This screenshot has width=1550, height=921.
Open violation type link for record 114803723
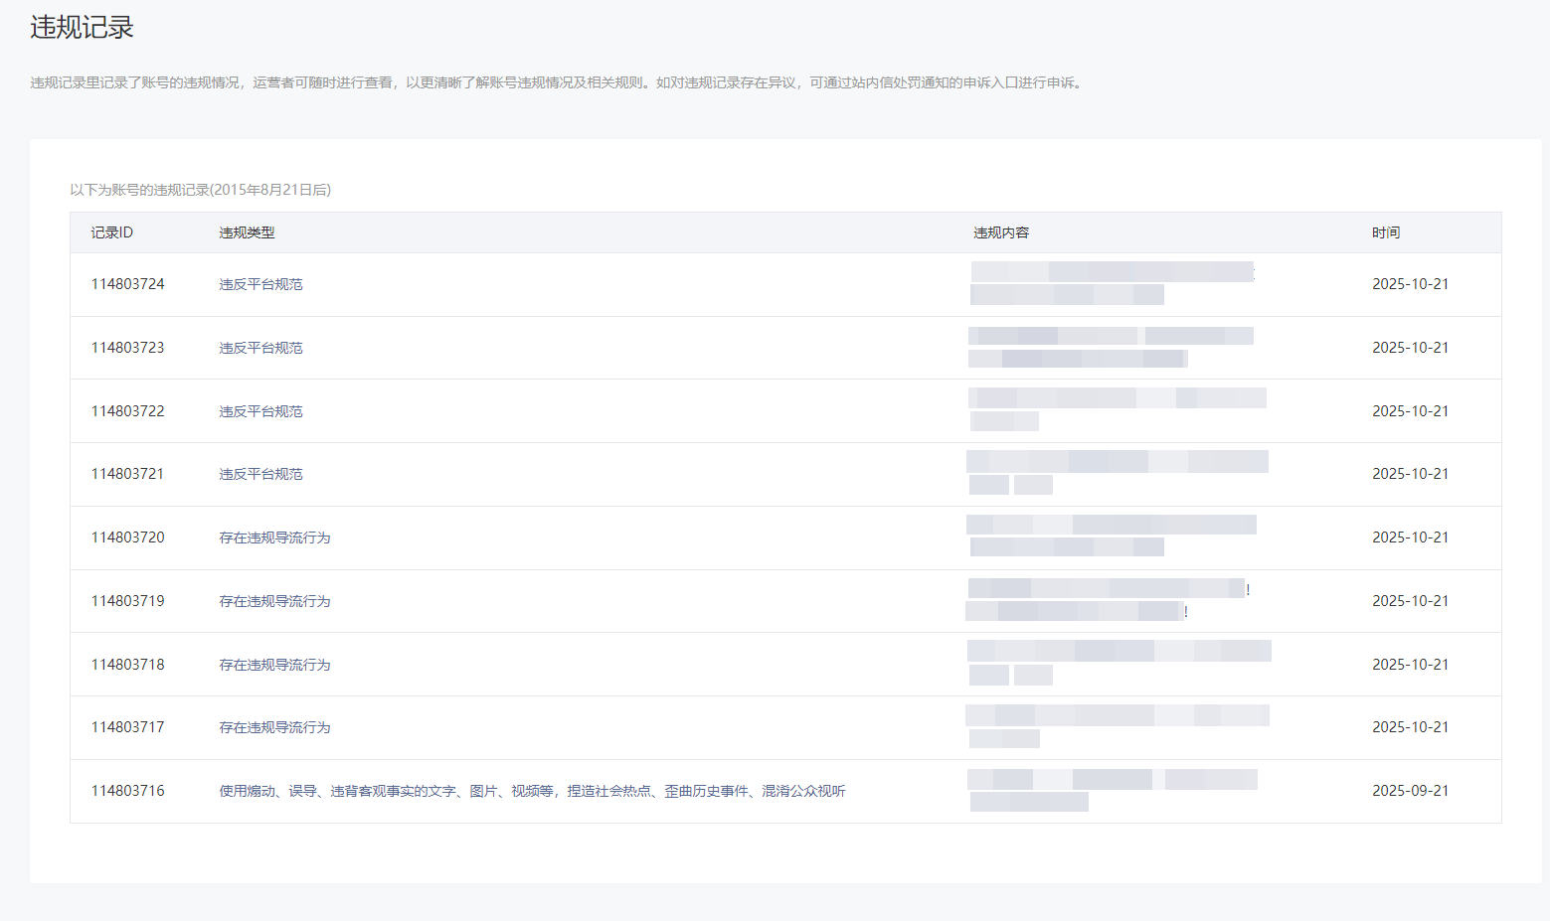(260, 348)
